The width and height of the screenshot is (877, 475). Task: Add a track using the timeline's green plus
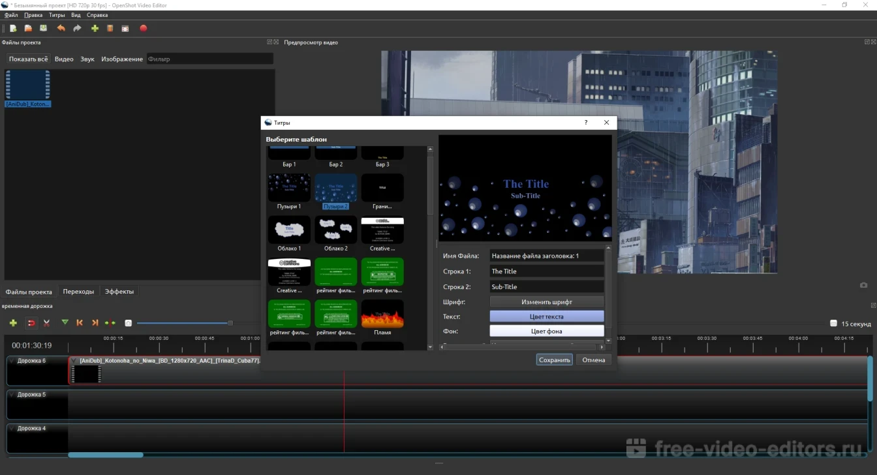[13, 323]
